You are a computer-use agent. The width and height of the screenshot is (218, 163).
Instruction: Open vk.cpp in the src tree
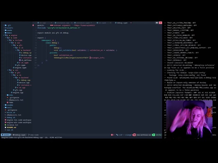point(20,88)
